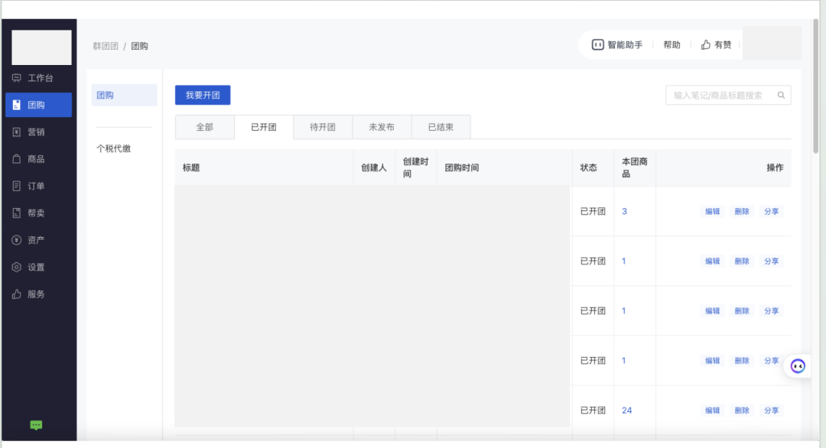This screenshot has width=826, height=448.
Task: Click the 创建时间 column header
Action: 415,167
